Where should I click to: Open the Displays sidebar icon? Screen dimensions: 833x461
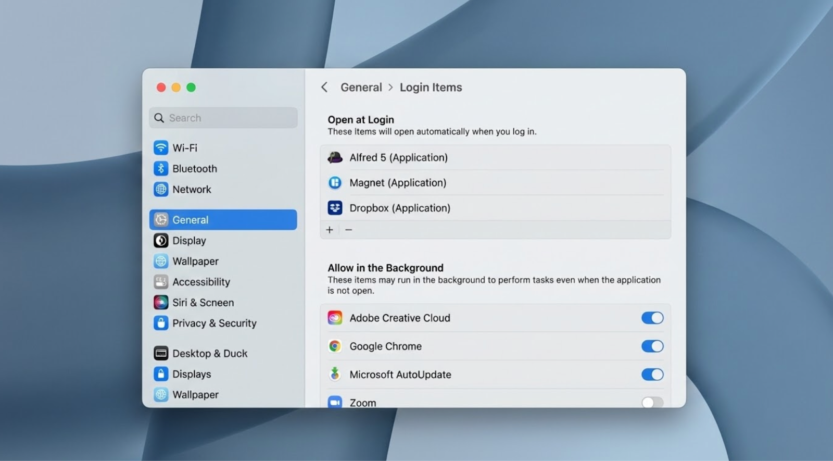tap(161, 374)
